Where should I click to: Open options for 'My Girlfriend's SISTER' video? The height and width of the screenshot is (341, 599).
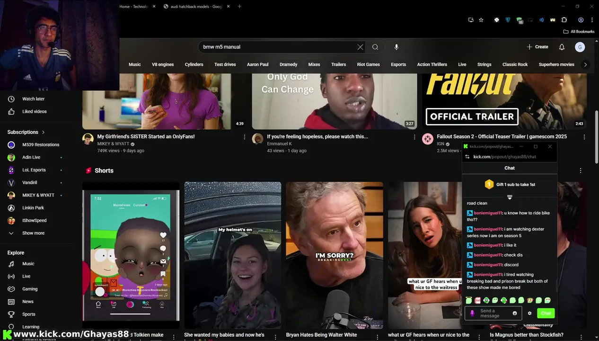click(245, 137)
